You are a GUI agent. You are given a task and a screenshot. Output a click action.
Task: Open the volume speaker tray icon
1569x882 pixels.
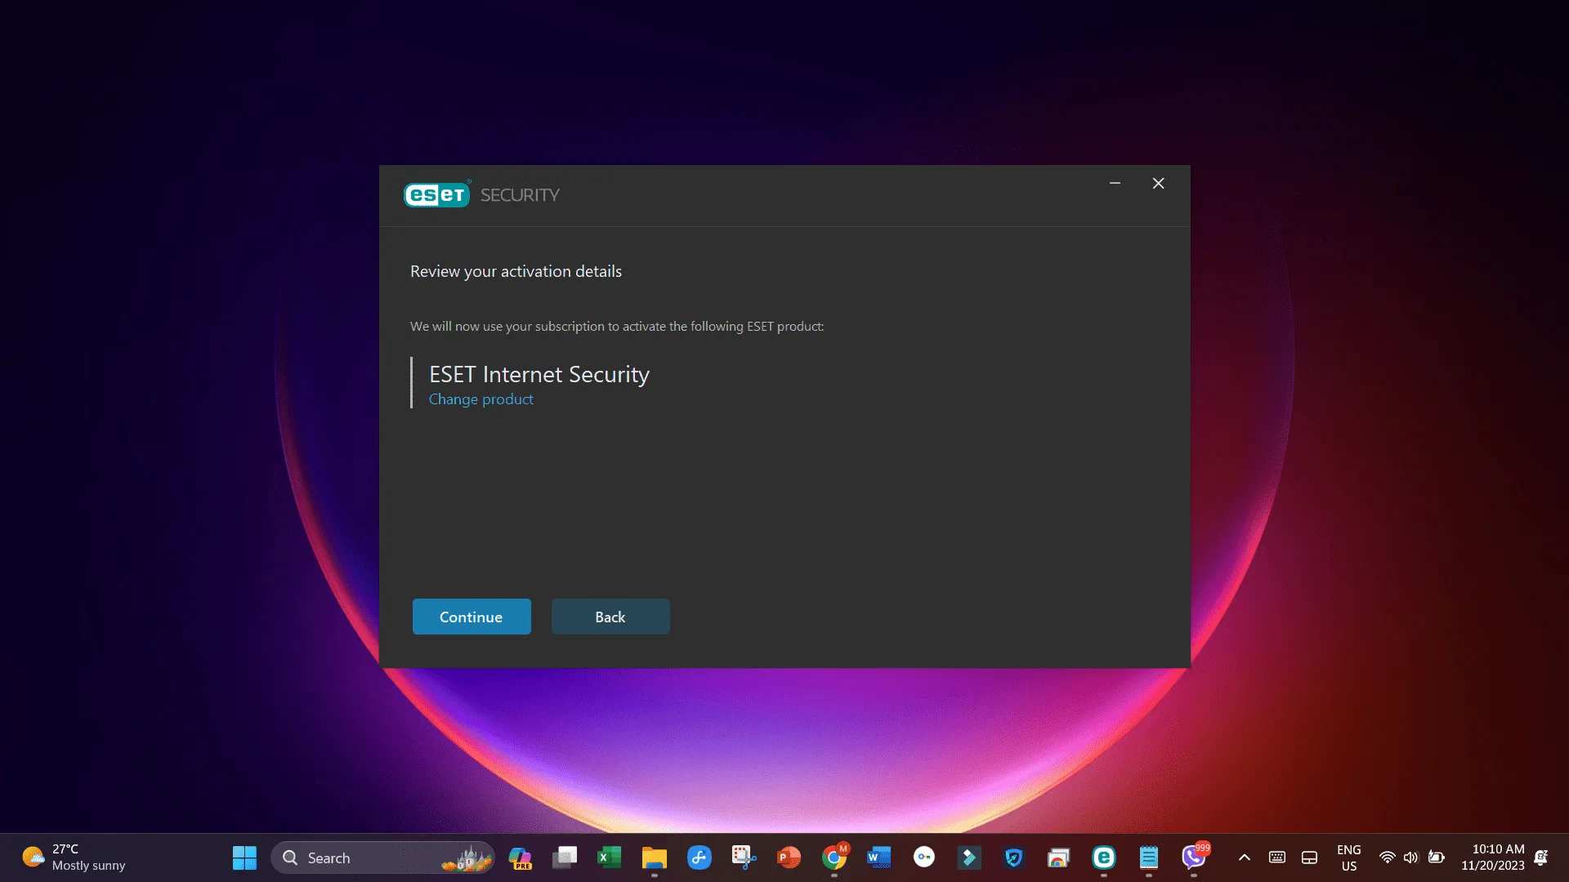coord(1410,857)
